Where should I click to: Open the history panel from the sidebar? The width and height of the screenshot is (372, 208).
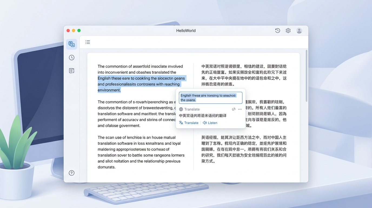(71, 57)
